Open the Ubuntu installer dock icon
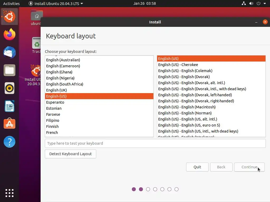 9,17
